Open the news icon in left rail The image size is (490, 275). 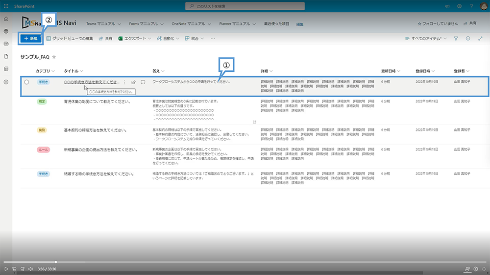(6, 44)
